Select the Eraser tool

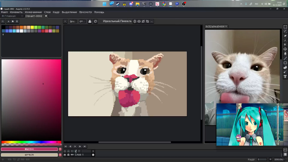pos(285,36)
